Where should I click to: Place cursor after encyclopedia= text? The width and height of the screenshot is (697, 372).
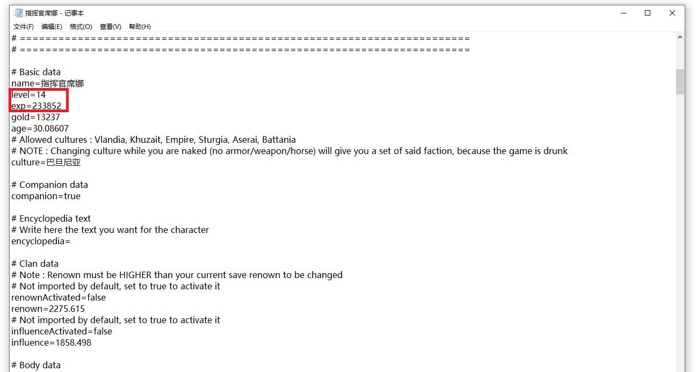click(71, 241)
